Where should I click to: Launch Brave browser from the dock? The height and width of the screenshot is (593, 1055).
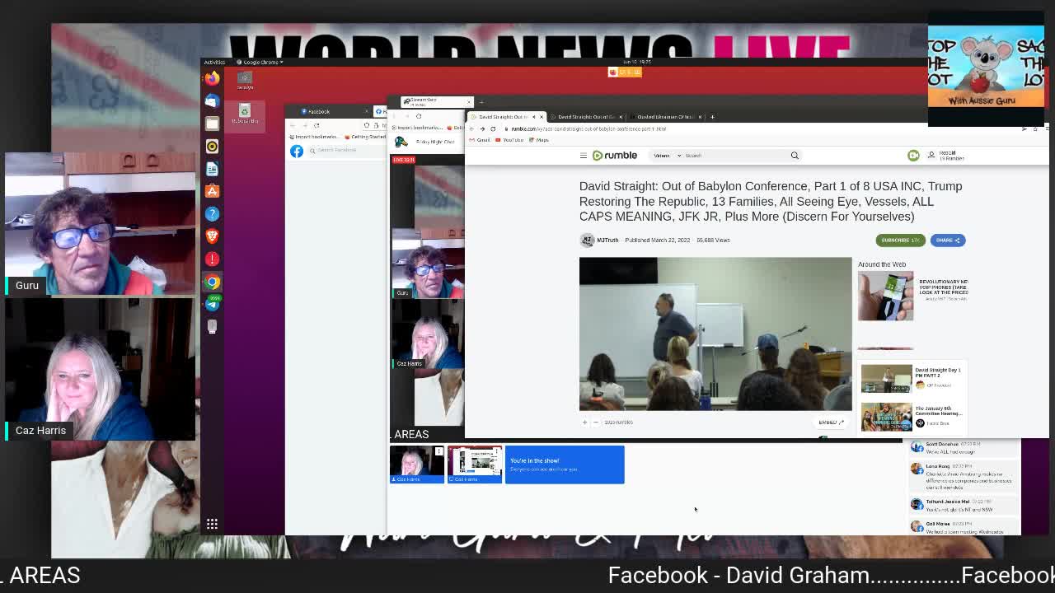(212, 236)
